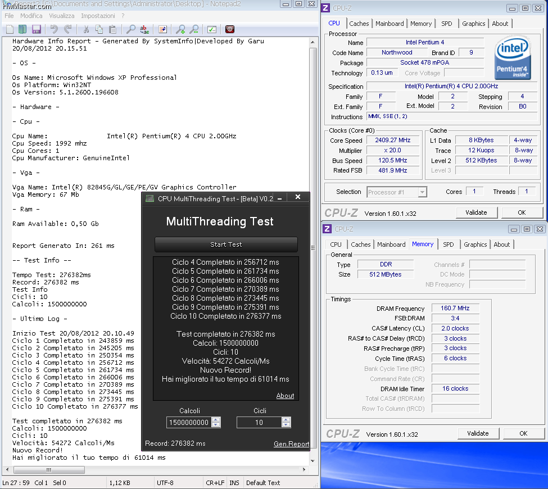
Task: Click the Z logo icon of the upper CPU-Z window
Action: click(325, 8)
